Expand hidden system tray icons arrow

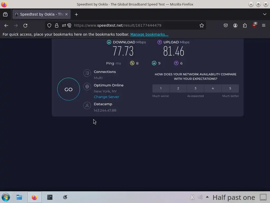click(207, 197)
